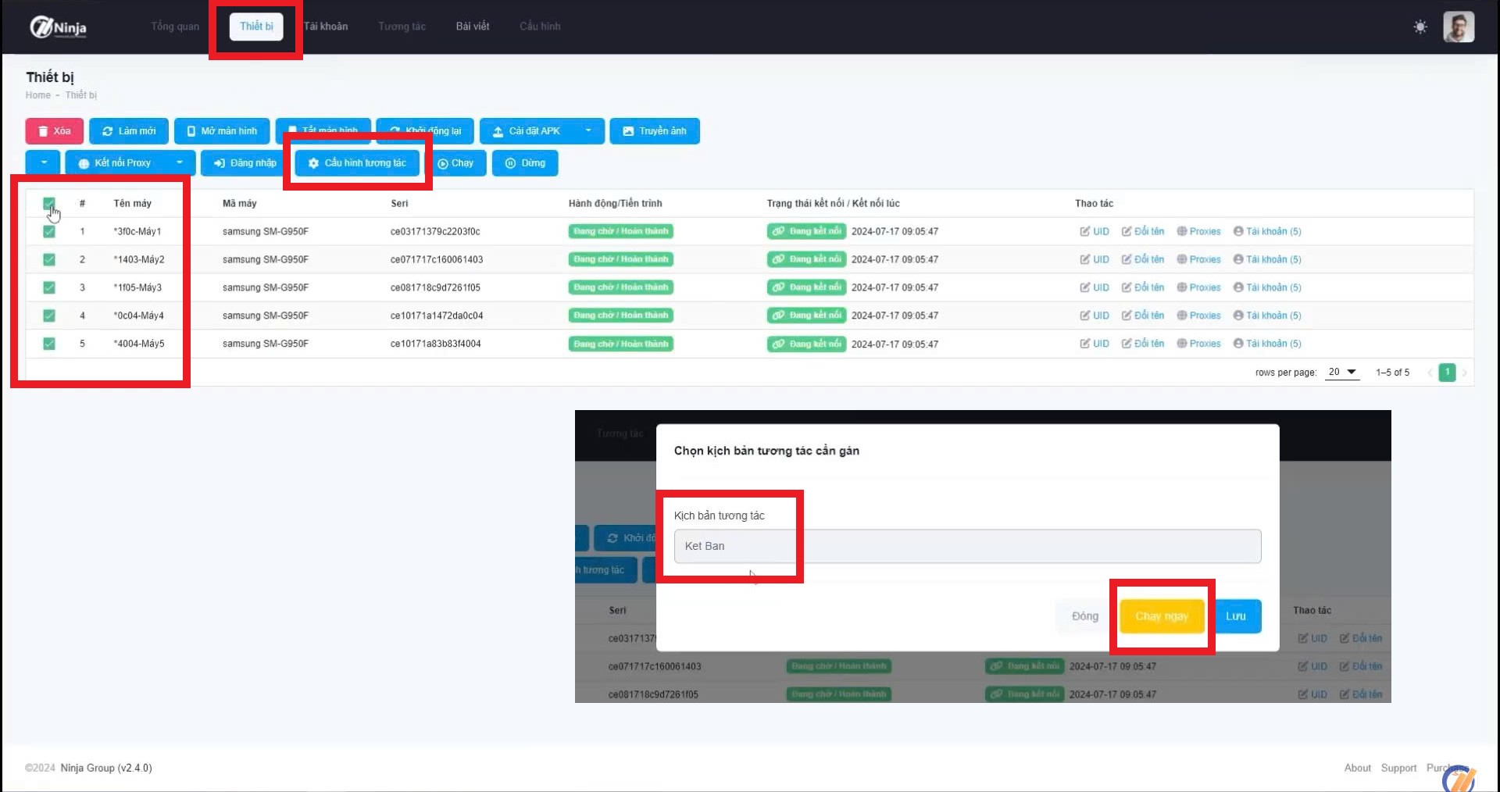Click the Truyền ảnh button
The height and width of the screenshot is (792, 1500).
[655, 131]
